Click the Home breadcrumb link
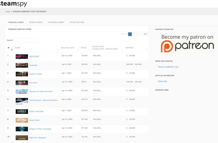The image size is (218, 143). coord(8,12)
